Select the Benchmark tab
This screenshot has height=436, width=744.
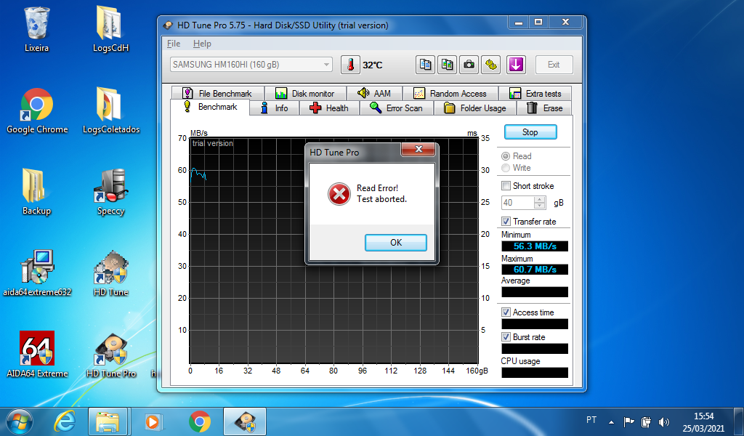[210, 107]
